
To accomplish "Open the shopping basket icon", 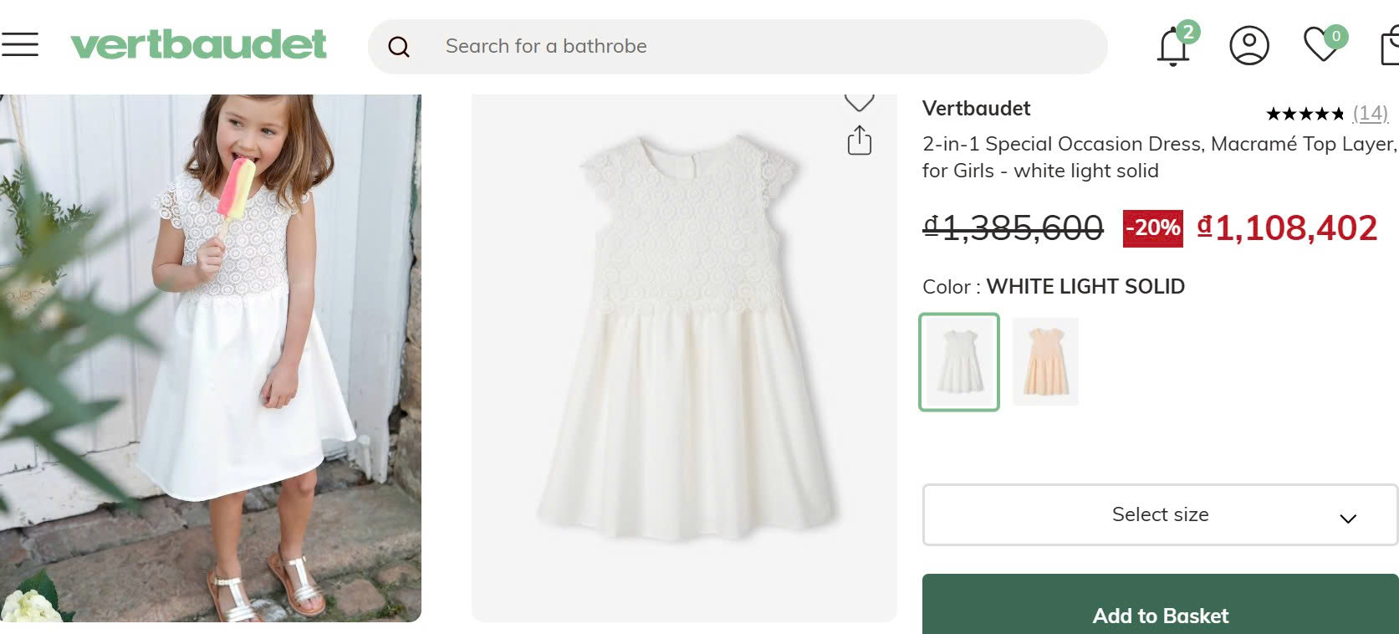I will pyautogui.click(x=1389, y=47).
